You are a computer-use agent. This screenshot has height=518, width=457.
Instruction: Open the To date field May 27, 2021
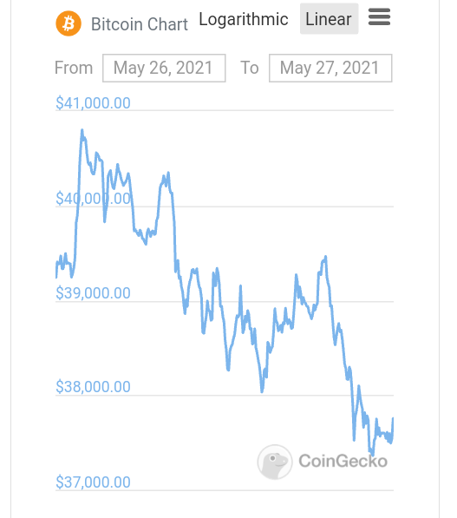330,68
